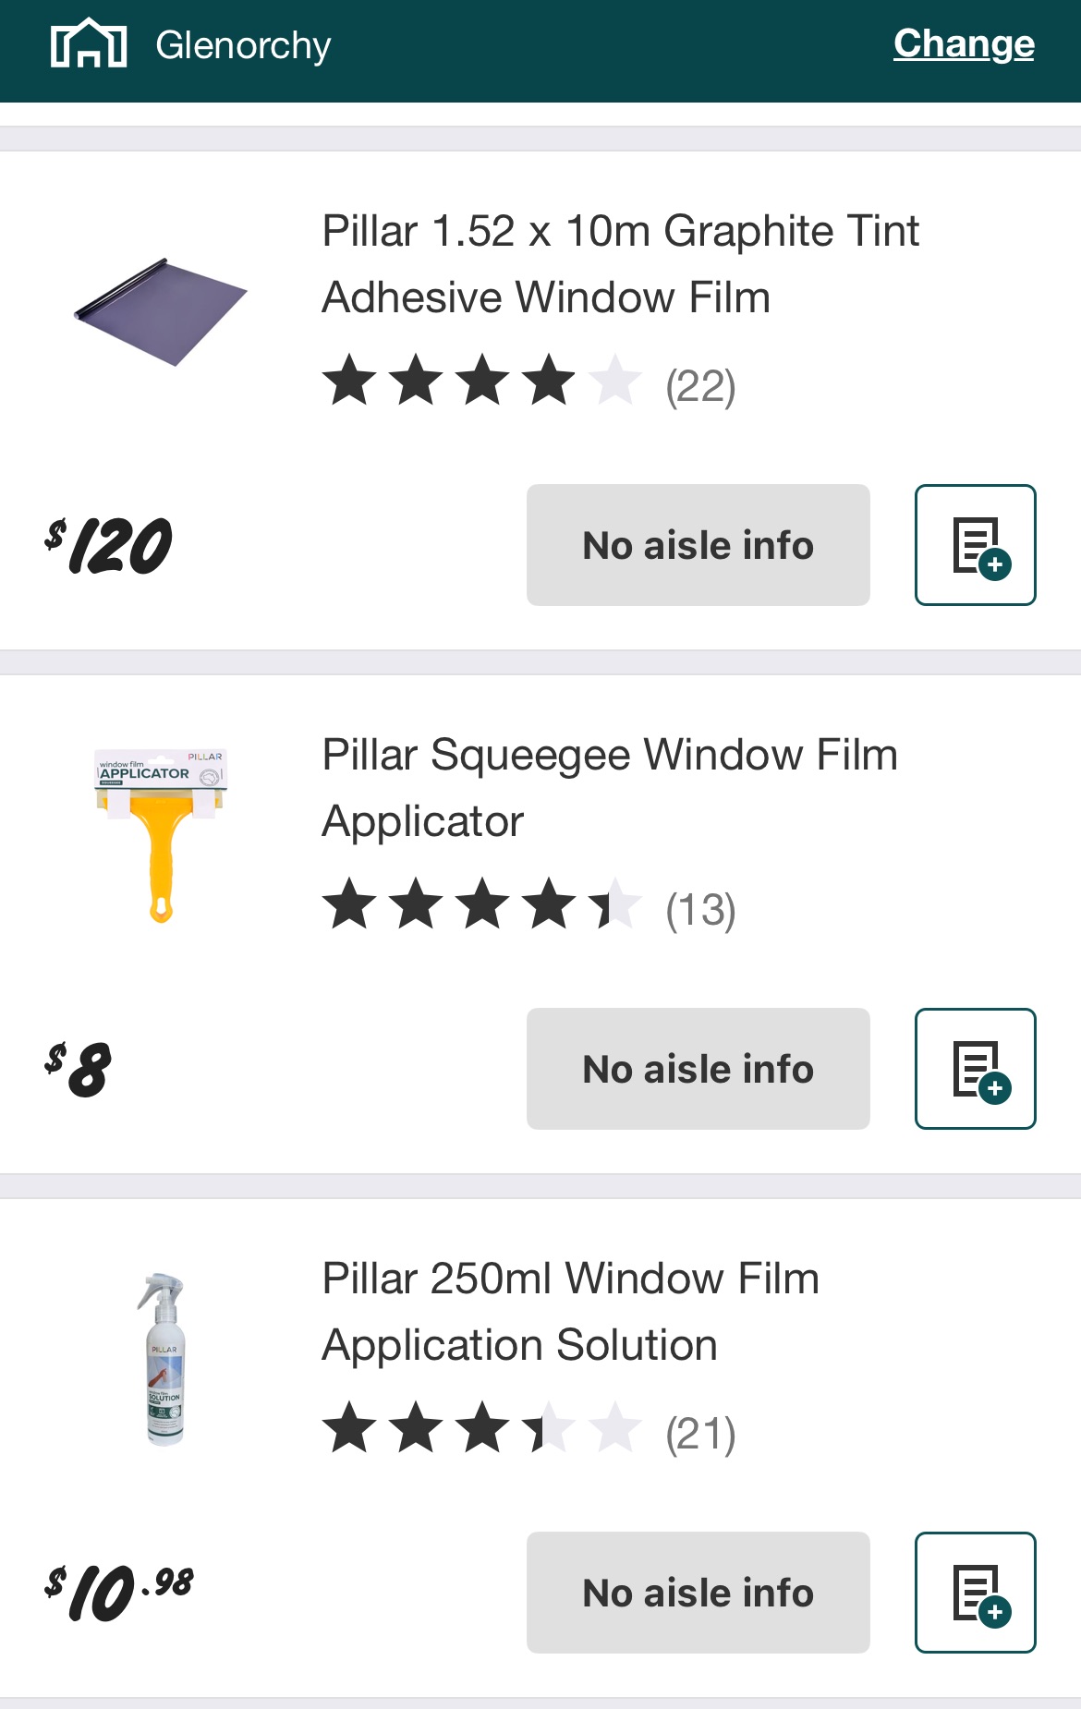Screen dimensions: 1081x1709
Task: View star rating for Graphite Tint Film
Action: coord(481,380)
